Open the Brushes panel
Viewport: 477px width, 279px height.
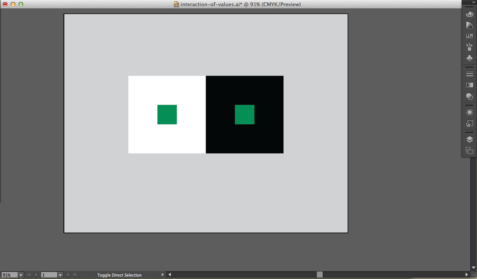(x=470, y=47)
